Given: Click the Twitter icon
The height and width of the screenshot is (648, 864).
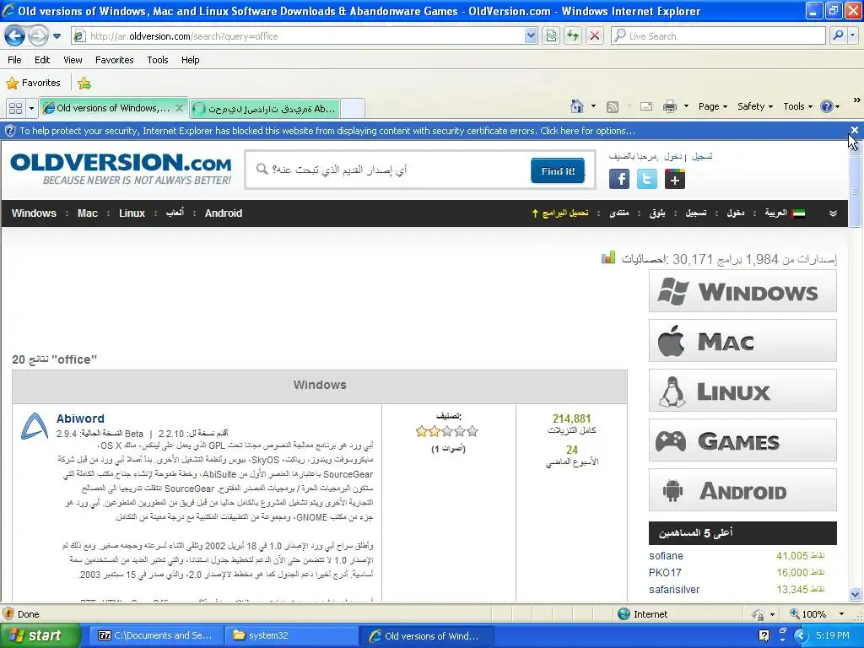Looking at the screenshot, I should click(x=647, y=179).
